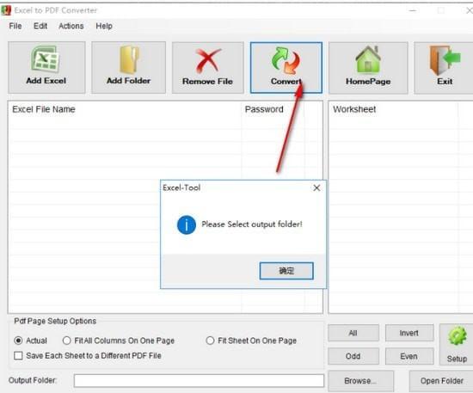This screenshot has width=473, height=393.
Task: Click the Browse... button
Action: [360, 381]
